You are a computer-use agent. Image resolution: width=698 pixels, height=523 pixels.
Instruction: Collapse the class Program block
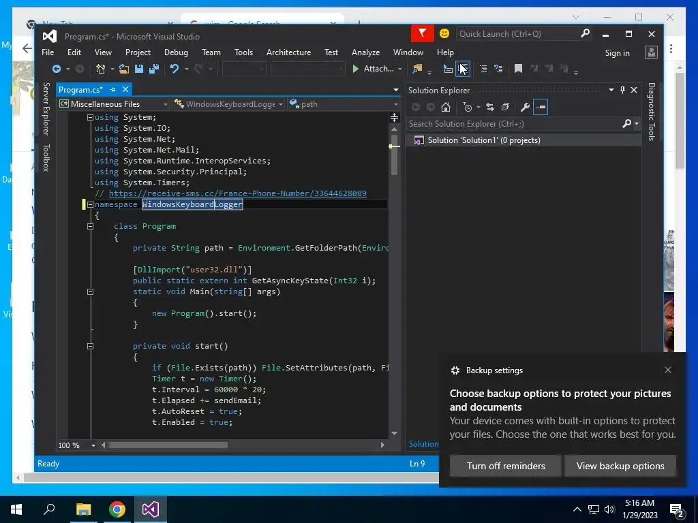(x=90, y=226)
